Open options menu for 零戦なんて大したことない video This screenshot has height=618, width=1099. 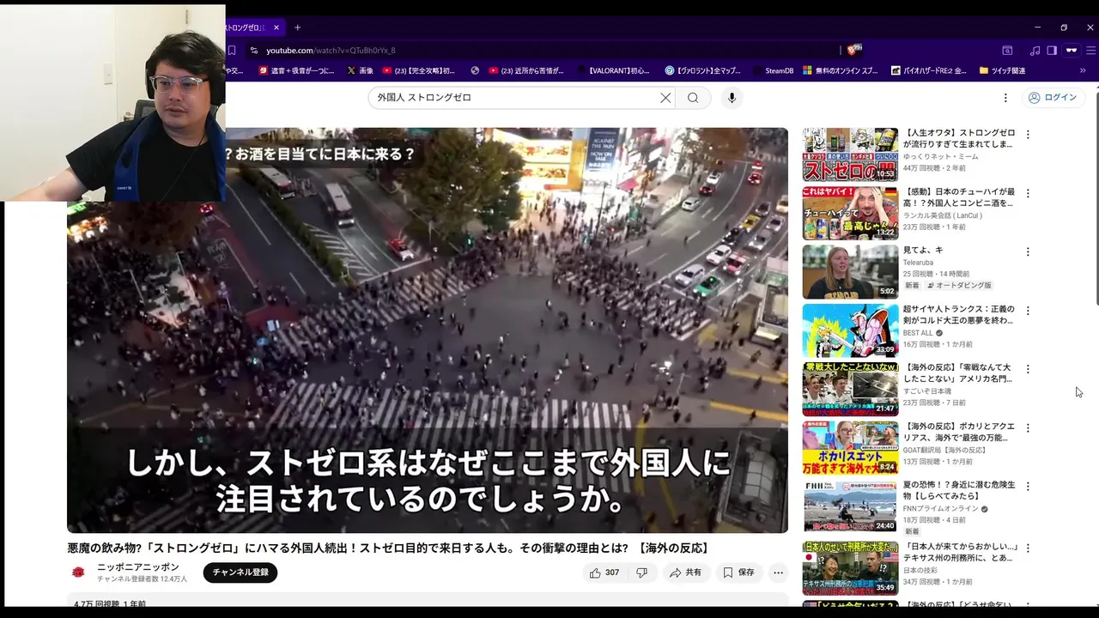coord(1028,369)
